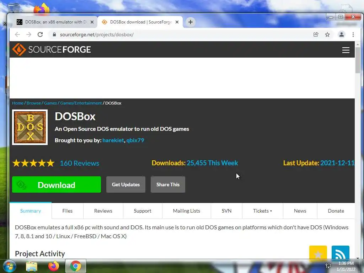Image resolution: width=364 pixels, height=273 pixels.
Task: Click the network tray icon
Action: pyautogui.click(x=328, y=266)
